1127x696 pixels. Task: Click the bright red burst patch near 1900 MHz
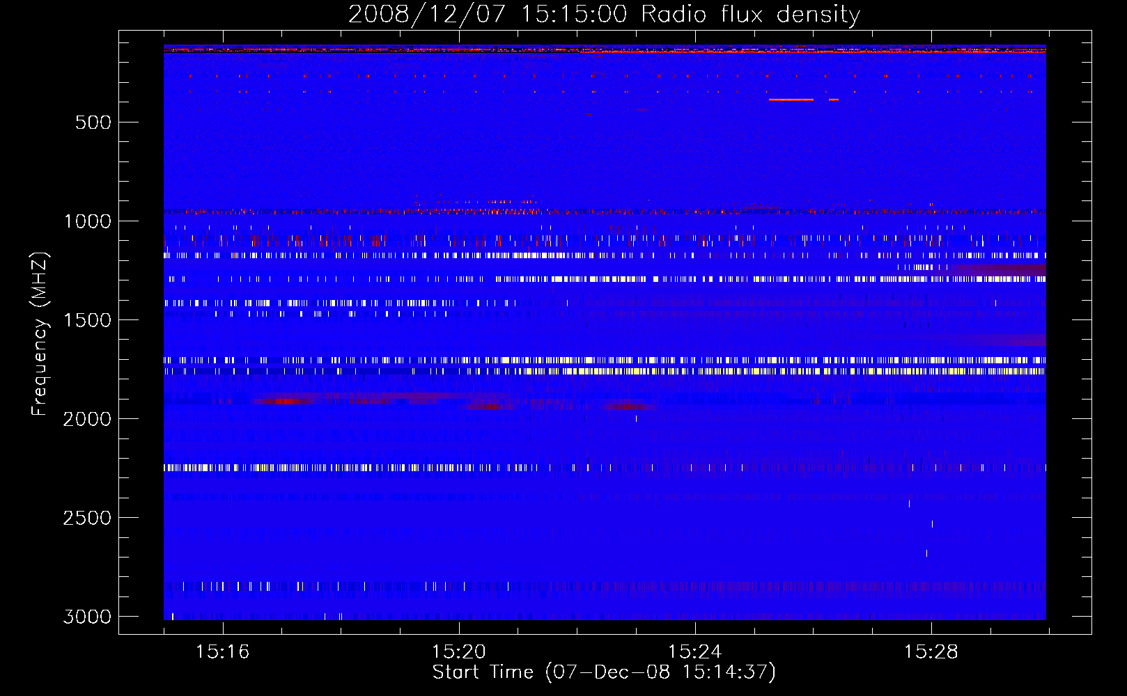tap(284, 402)
